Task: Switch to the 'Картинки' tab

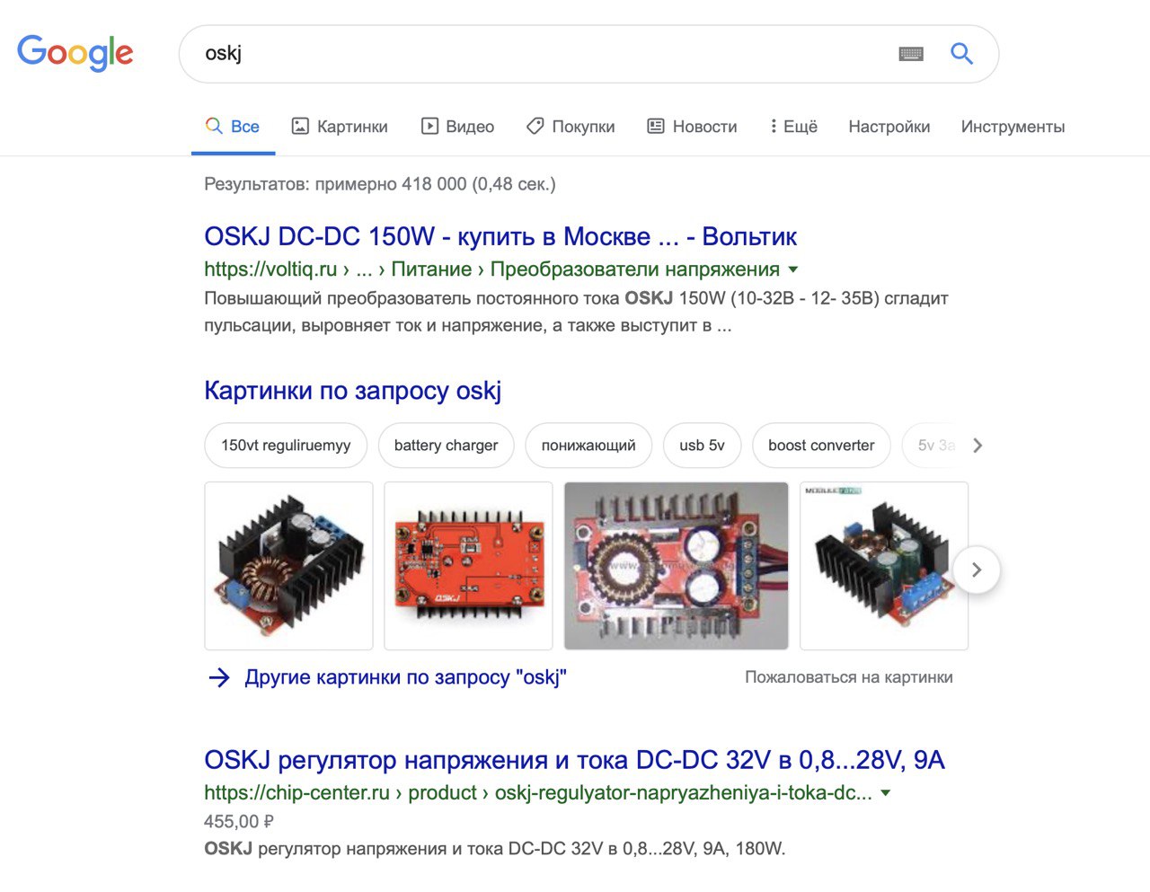Action: tap(340, 127)
